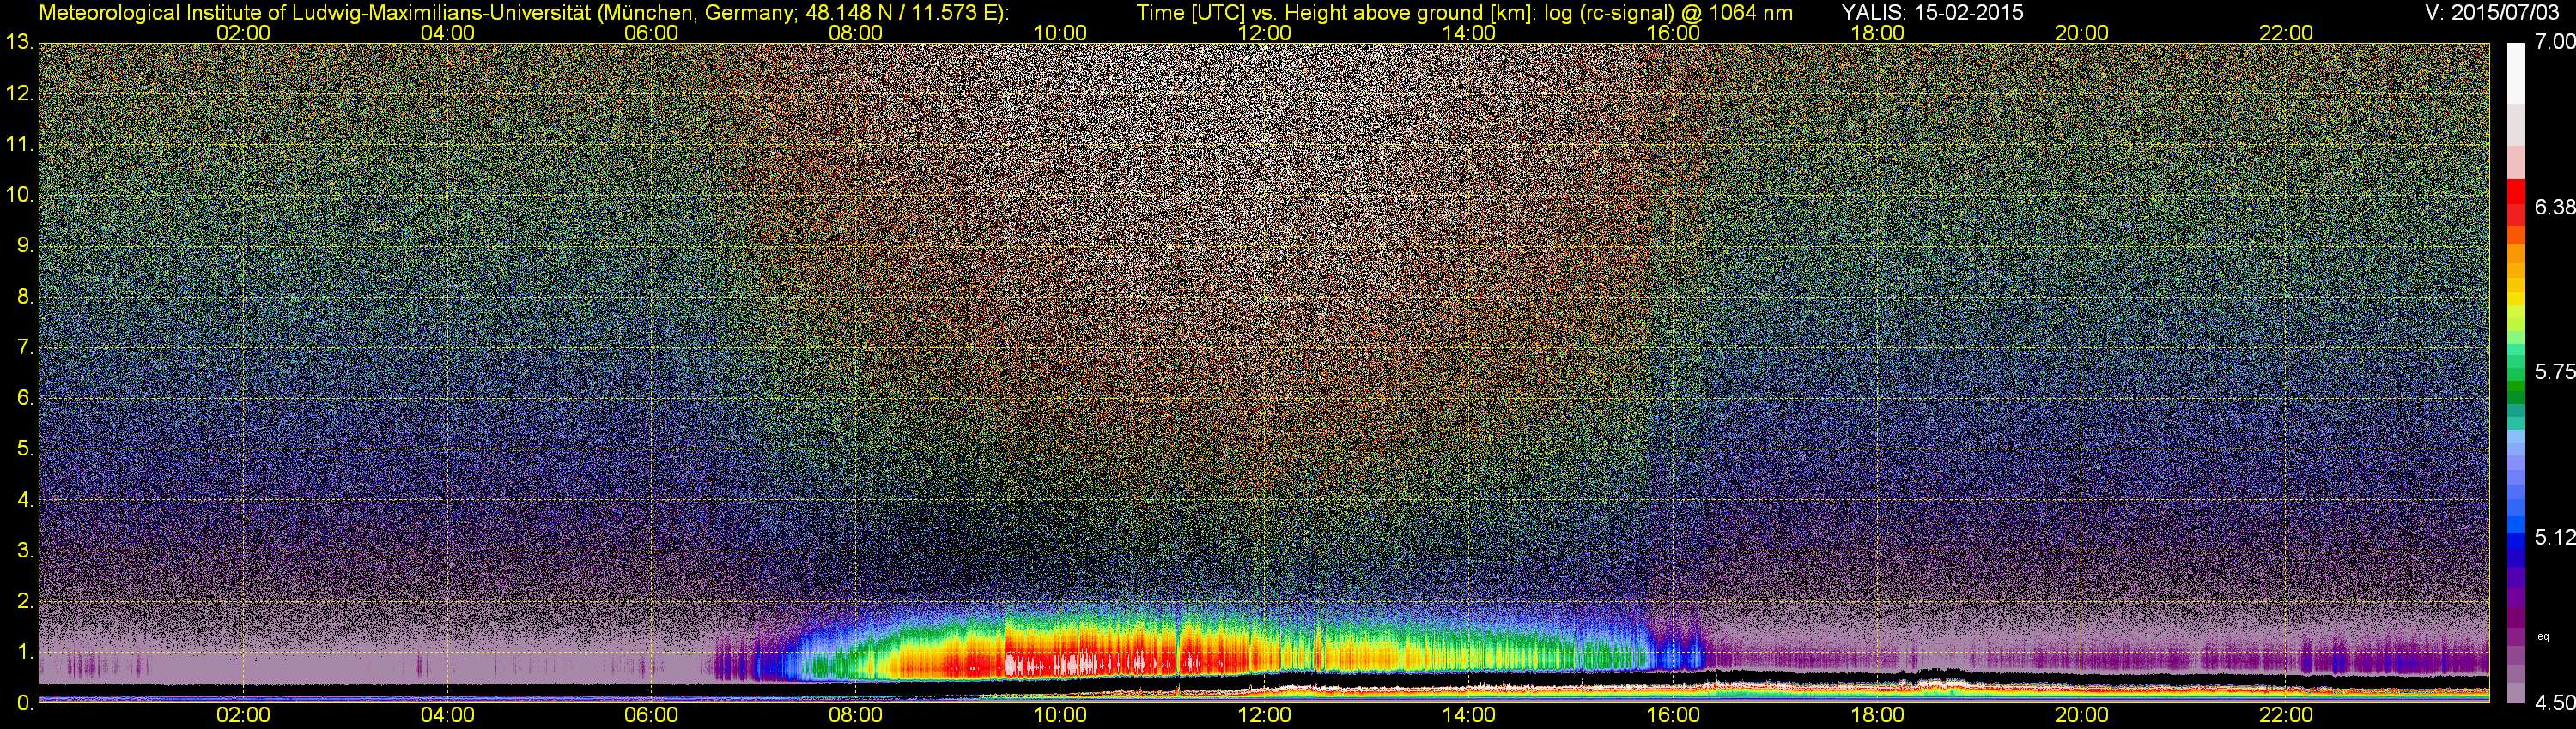
Task: Click the colorbar value 7.00
Action: [2554, 41]
